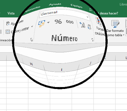Viewport: 127px width, 111px height.
Task: Click Dar formato como tabla
Action: (115, 28)
